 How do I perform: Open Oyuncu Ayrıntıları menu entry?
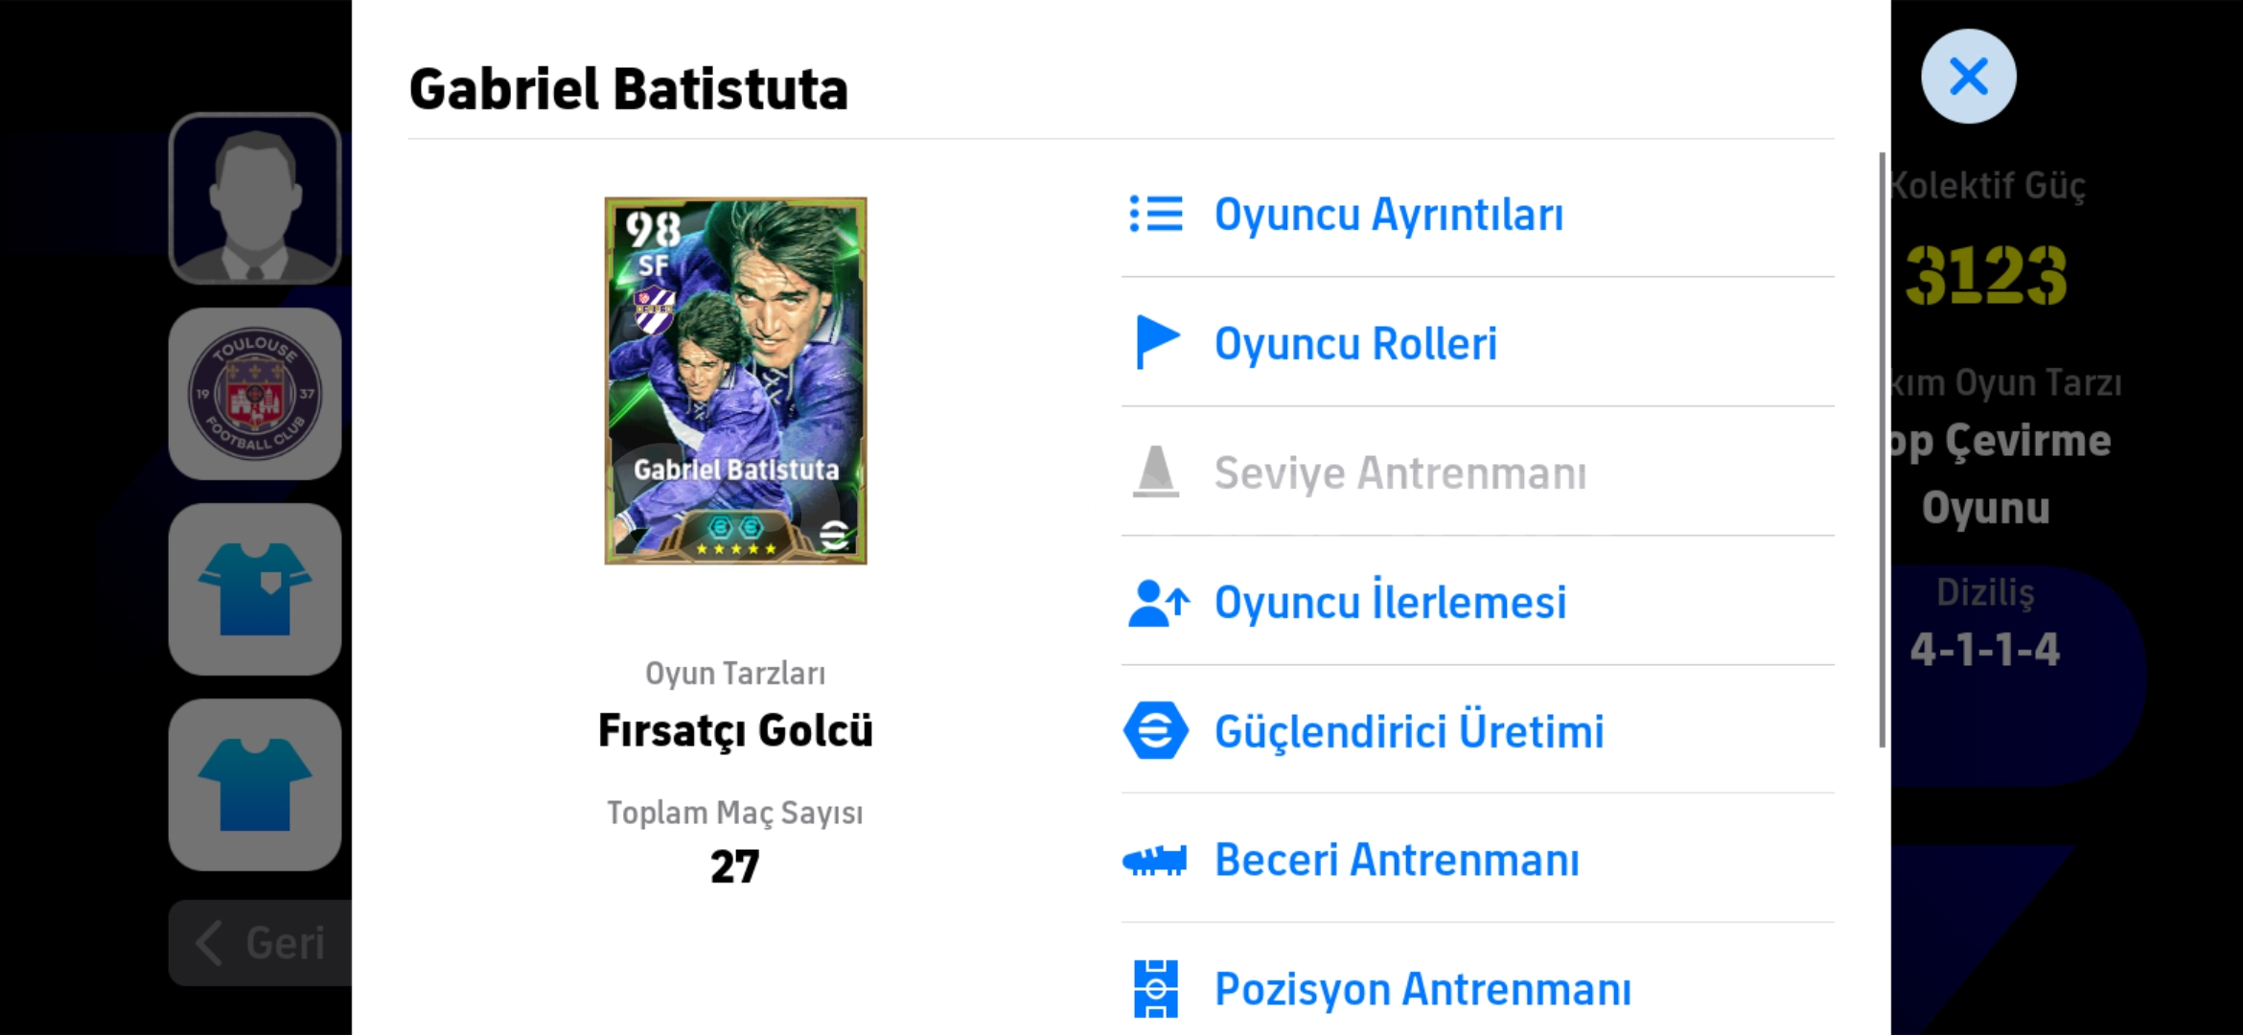click(1388, 214)
